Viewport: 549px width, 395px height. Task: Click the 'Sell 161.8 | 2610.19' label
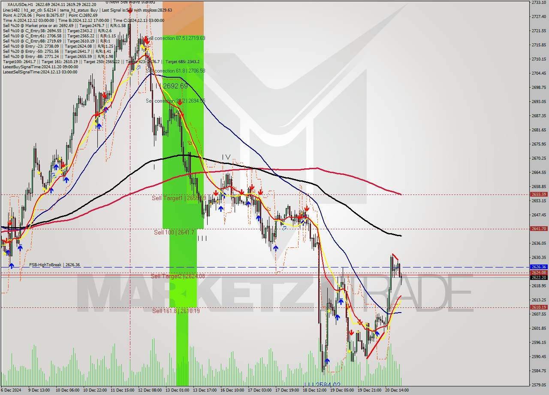(x=176, y=310)
